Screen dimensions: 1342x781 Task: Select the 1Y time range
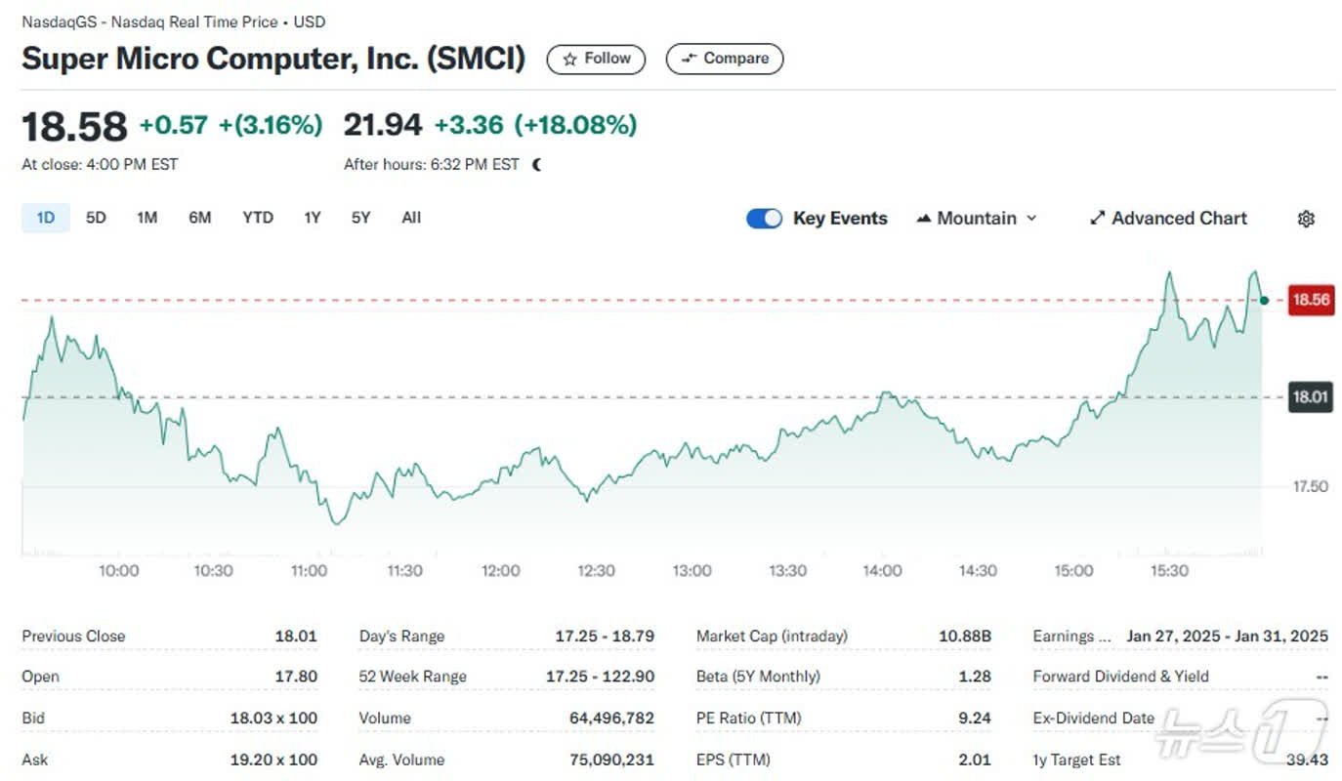pyautogui.click(x=312, y=218)
